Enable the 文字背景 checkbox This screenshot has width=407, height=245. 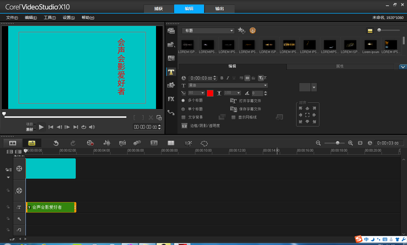tap(183, 117)
